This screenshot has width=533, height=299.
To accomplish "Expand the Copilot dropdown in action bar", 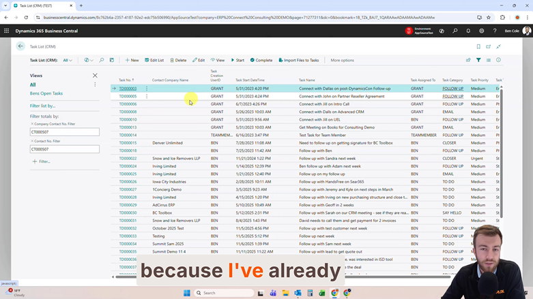I will point(89,60).
